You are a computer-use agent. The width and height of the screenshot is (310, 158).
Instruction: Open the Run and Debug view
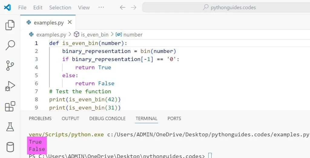coord(10,86)
